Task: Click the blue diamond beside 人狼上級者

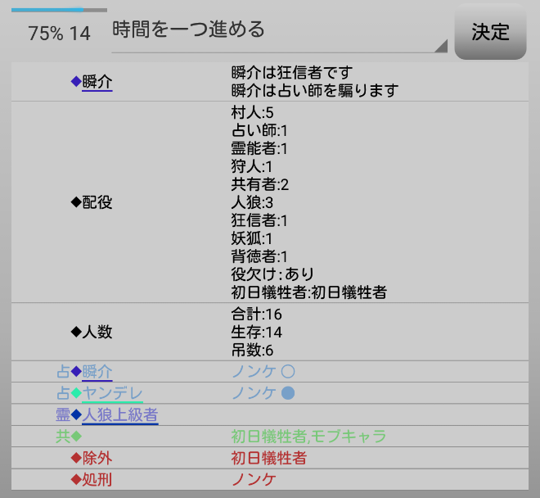Action: click(76, 415)
